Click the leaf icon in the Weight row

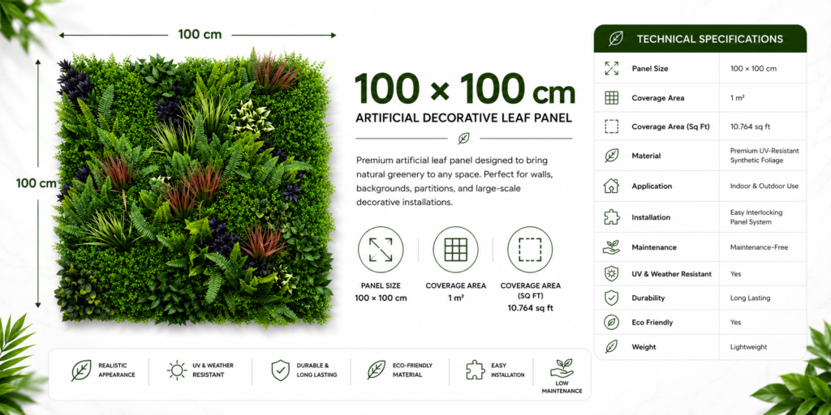click(612, 347)
